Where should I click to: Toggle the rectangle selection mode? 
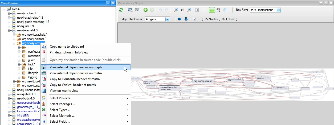(x=212, y=10)
